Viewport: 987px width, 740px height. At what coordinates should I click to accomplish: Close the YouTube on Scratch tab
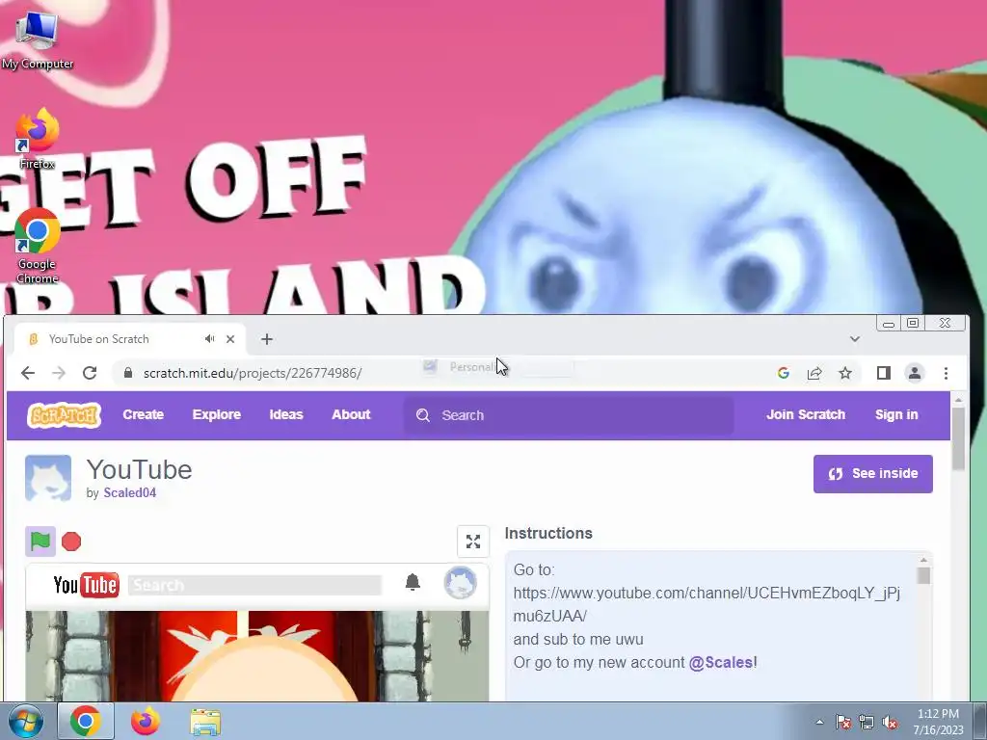[230, 339]
